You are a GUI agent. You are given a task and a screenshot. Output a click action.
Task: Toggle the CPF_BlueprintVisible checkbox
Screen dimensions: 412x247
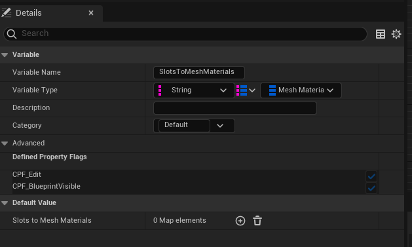[371, 188]
